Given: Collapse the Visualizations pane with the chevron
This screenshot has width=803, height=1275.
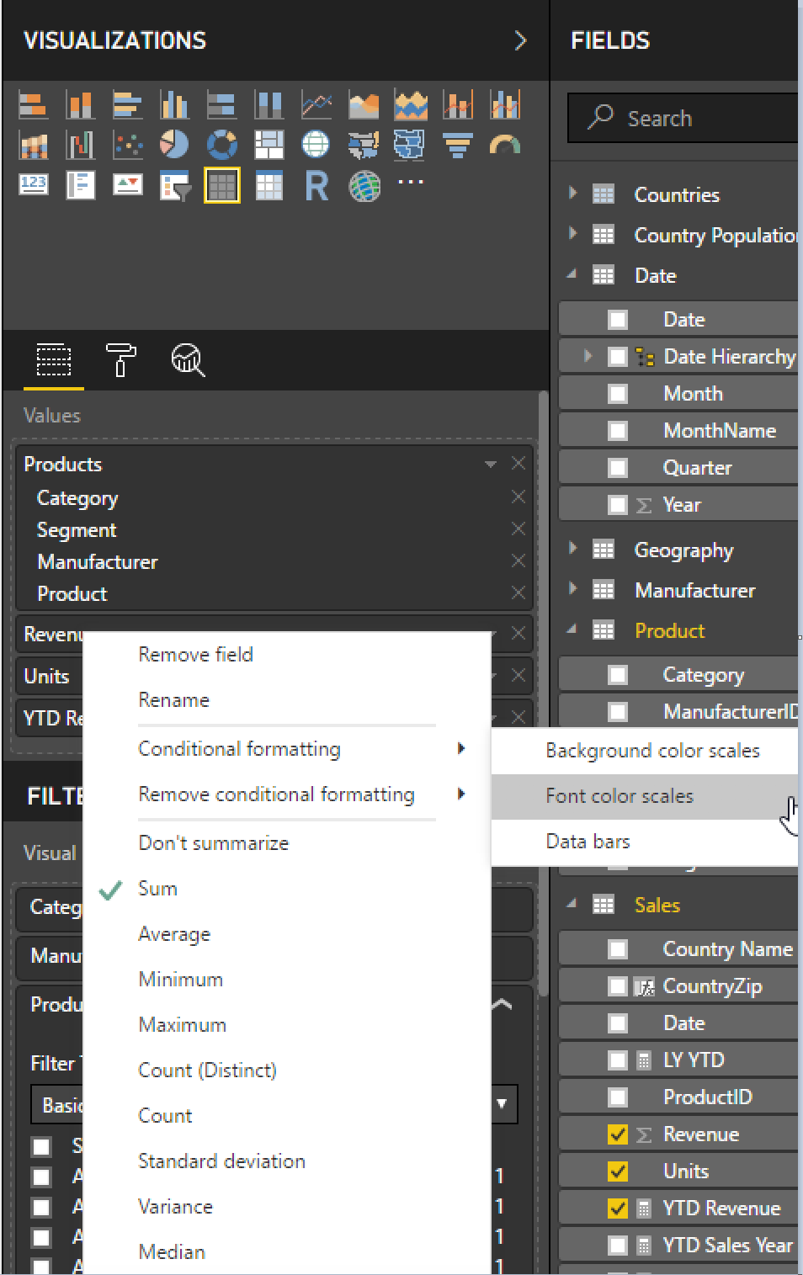Looking at the screenshot, I should point(520,40).
